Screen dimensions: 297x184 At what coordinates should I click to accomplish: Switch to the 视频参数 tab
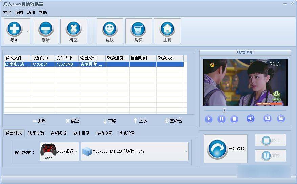(x=36, y=133)
